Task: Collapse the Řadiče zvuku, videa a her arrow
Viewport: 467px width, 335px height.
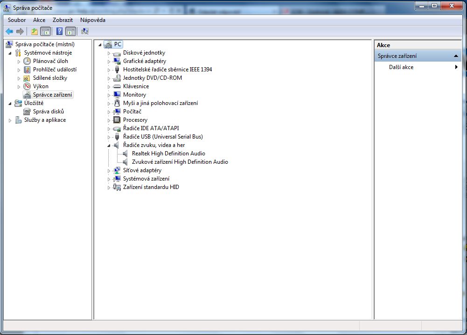Action: (109, 146)
